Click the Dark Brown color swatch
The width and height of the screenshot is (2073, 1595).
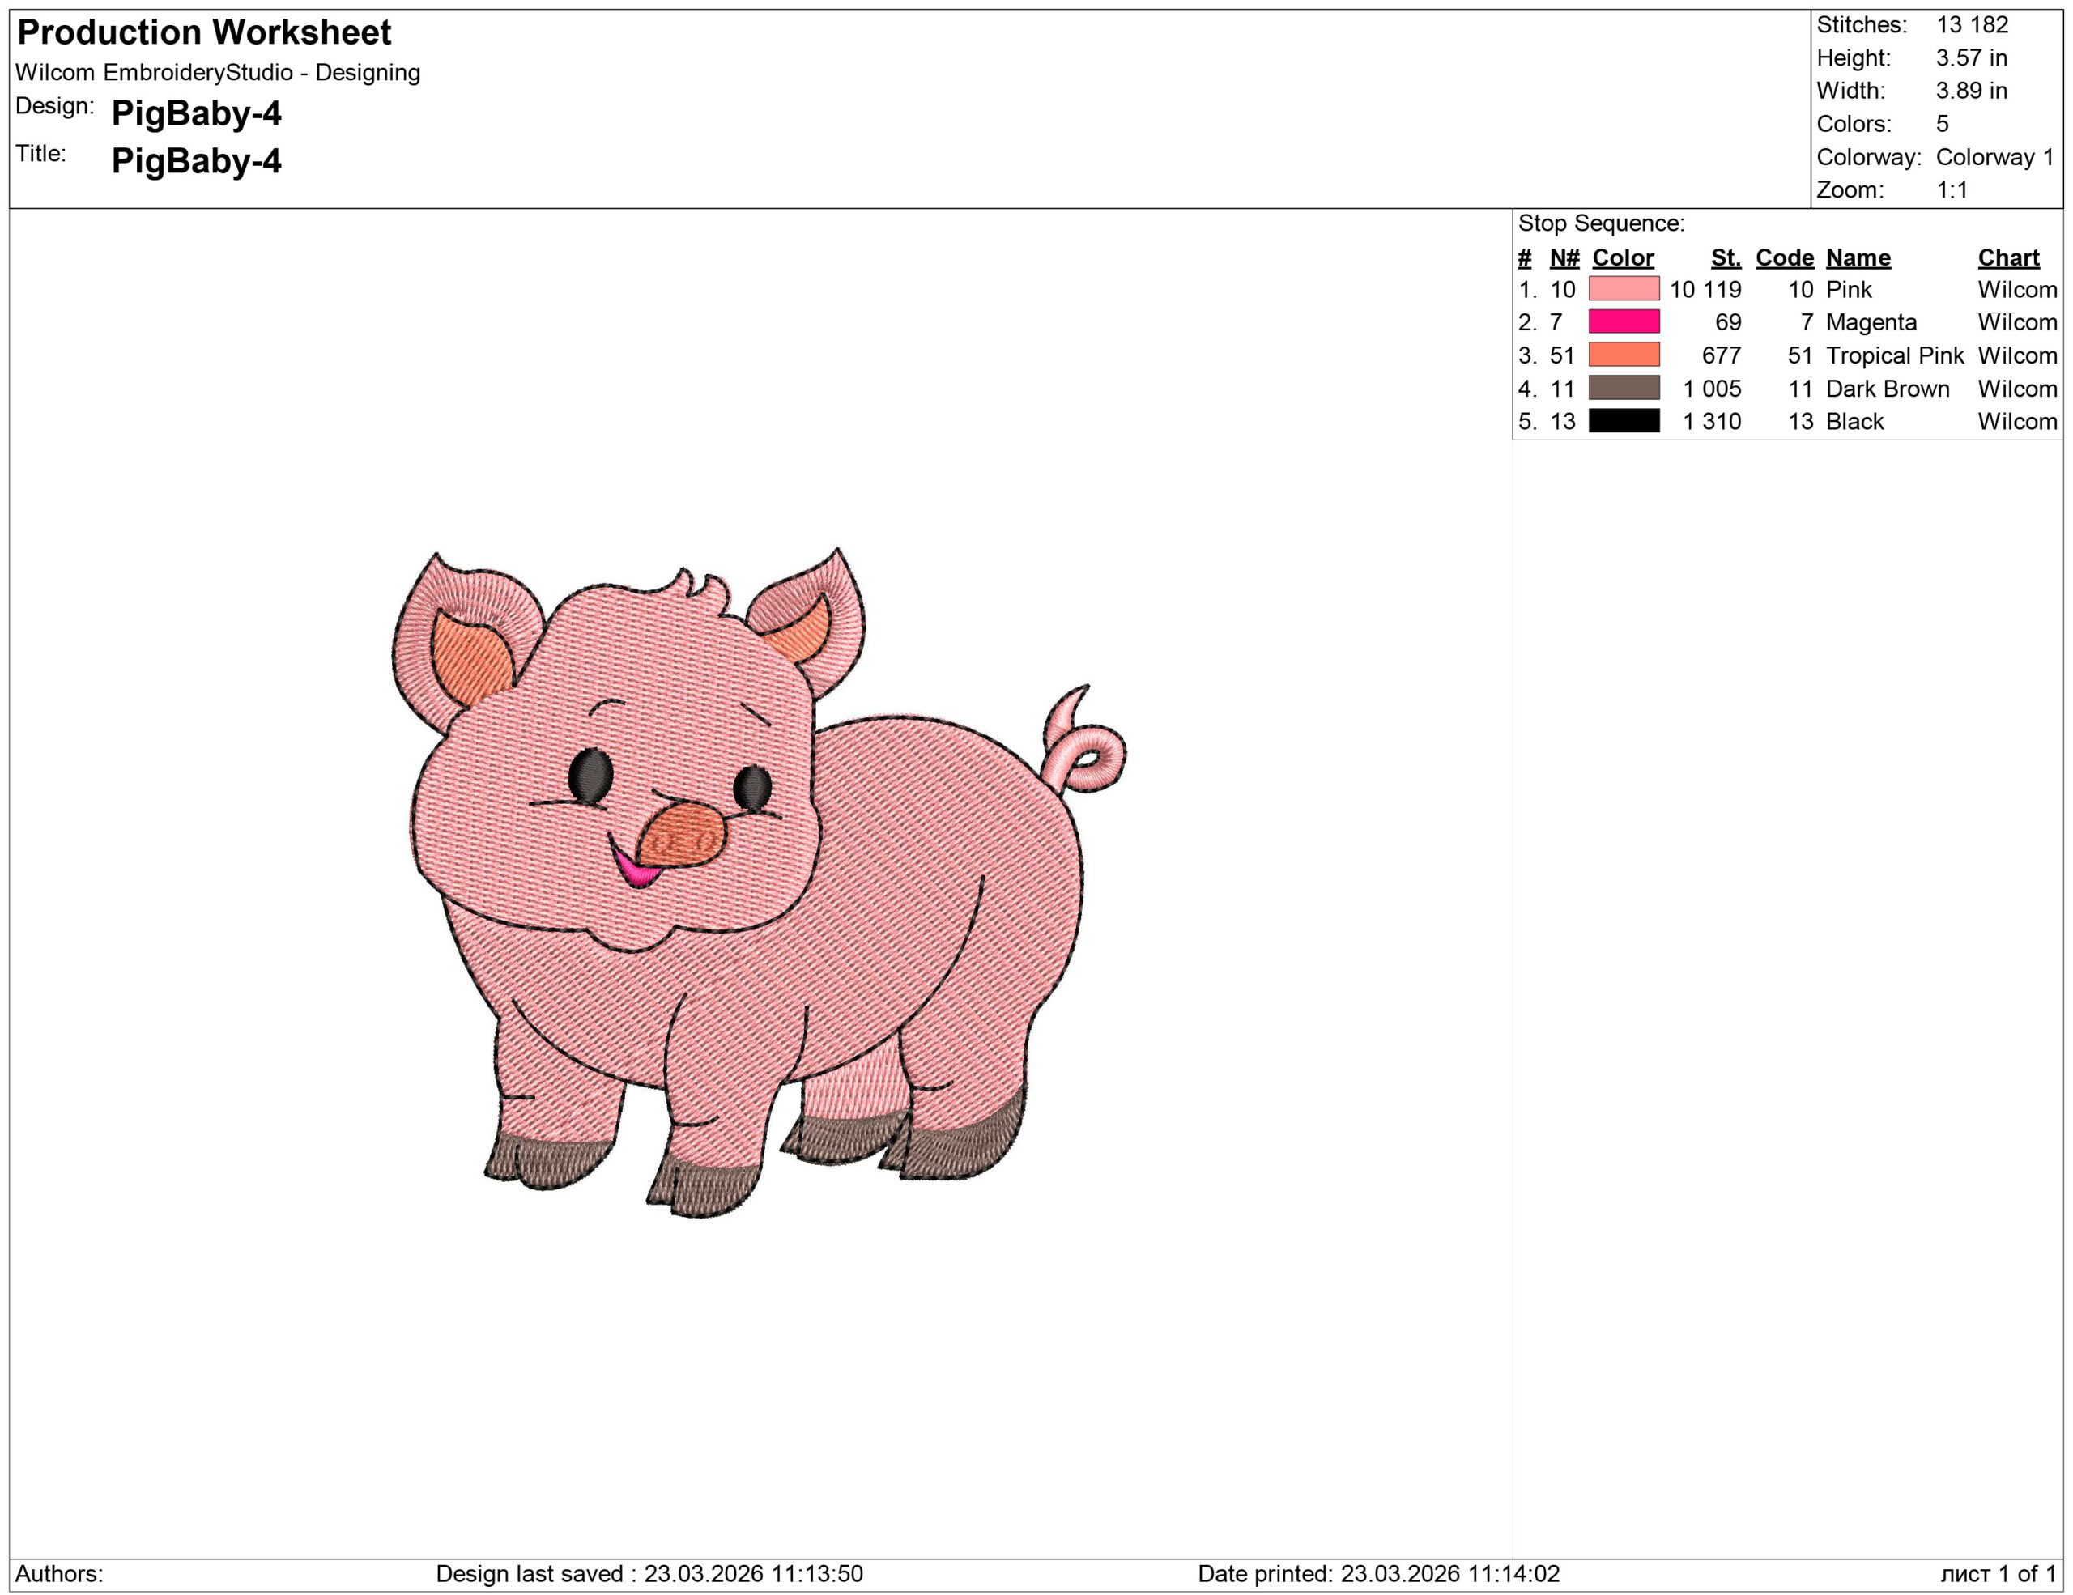[x=1623, y=388]
